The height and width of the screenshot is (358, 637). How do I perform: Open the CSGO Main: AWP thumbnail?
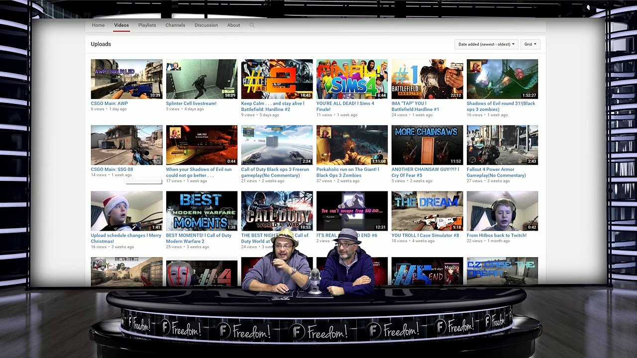click(x=126, y=79)
